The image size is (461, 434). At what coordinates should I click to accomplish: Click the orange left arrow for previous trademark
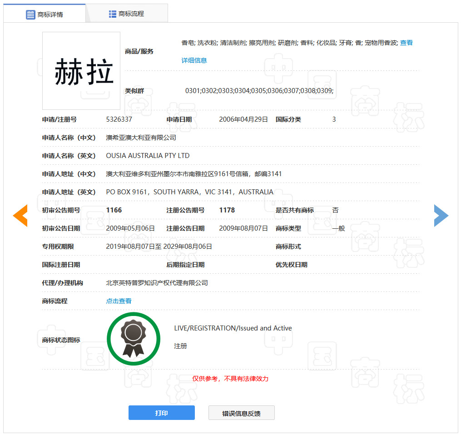(x=20, y=215)
